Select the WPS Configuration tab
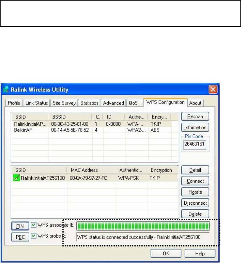Screen dimensions: 241x263 165,102
